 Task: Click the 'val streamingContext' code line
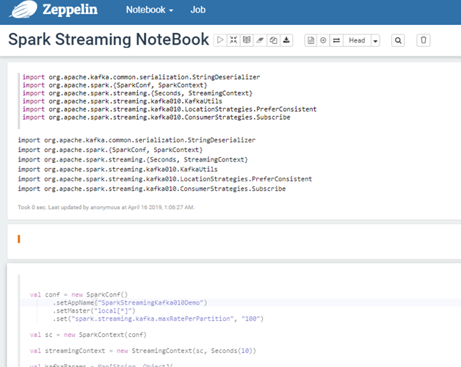[x=143, y=351]
